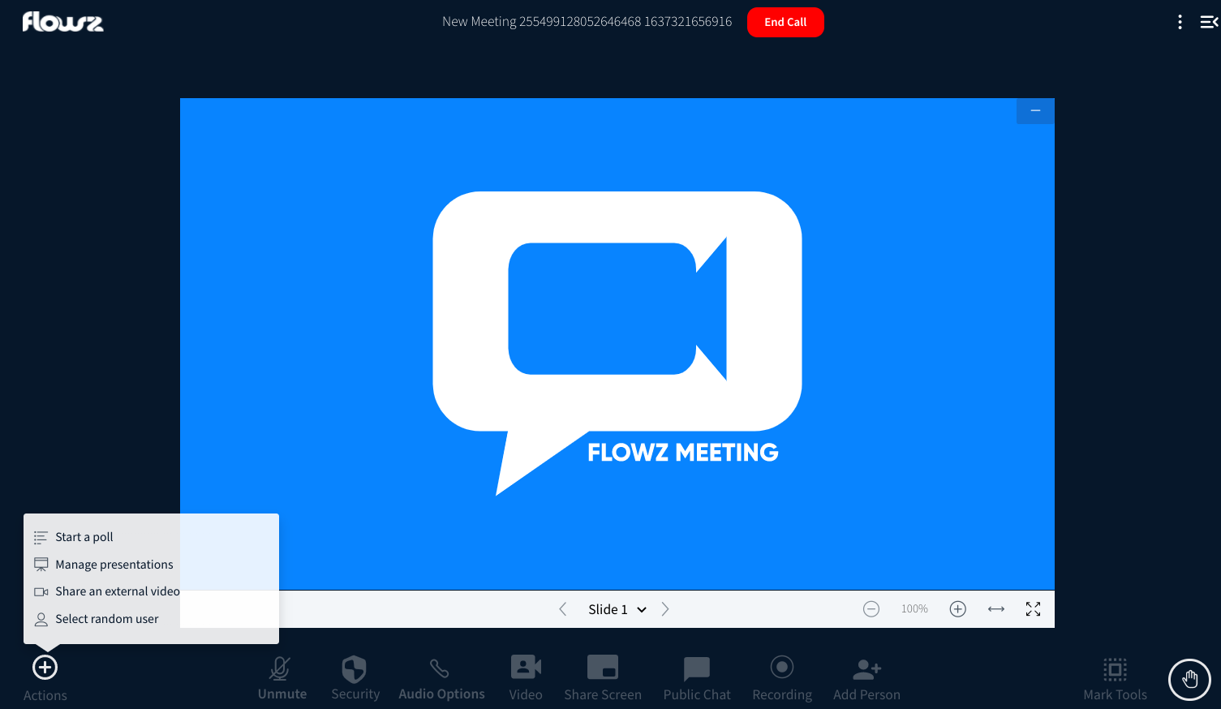The height and width of the screenshot is (709, 1221).
Task: Select Start a poll from actions menu
Action: [151, 537]
